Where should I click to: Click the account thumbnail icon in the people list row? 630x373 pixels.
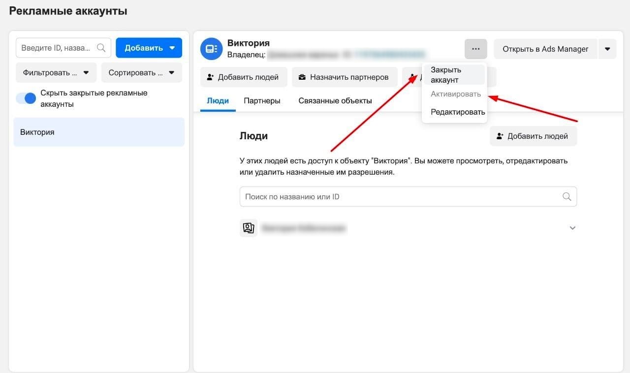click(x=249, y=227)
